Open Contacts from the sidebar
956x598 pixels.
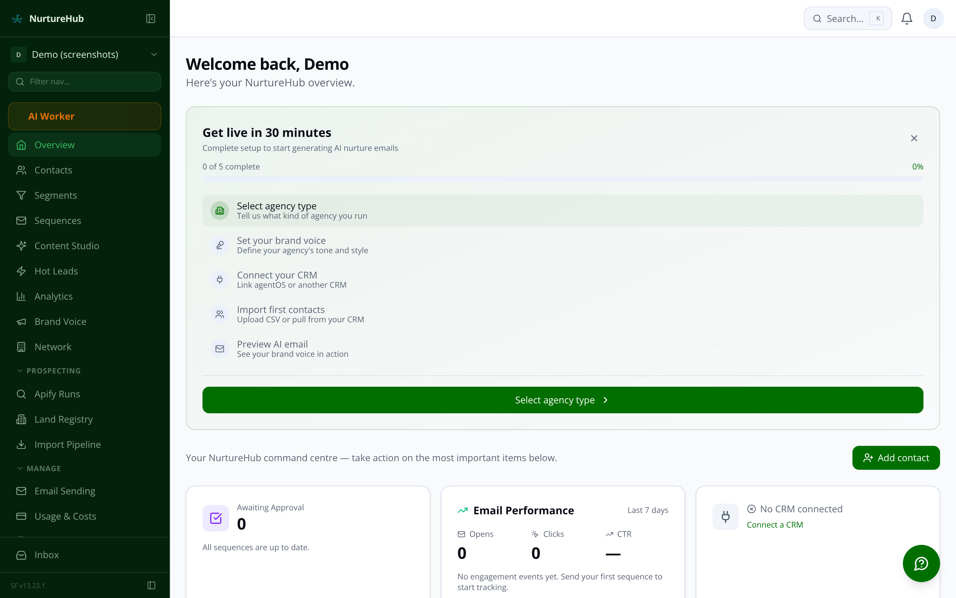(85, 170)
